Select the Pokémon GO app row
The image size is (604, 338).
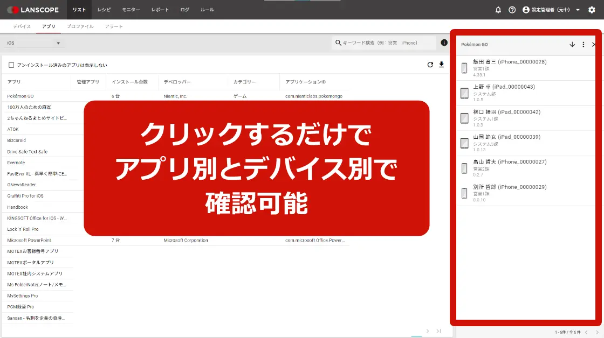pos(176,96)
